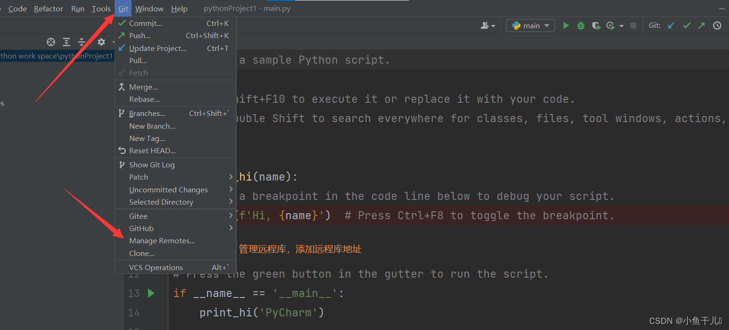729x330 pixels.
Task: Click the green Push arrow in toolbar
Action: [702, 25]
